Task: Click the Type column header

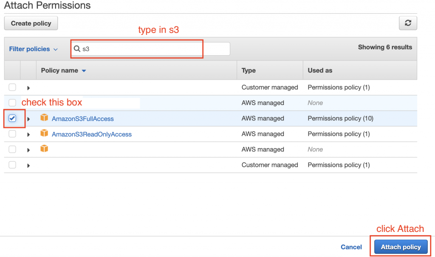Action: coord(249,71)
